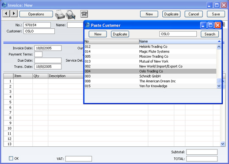Select row 13 in invoice grid

coord(8,144)
